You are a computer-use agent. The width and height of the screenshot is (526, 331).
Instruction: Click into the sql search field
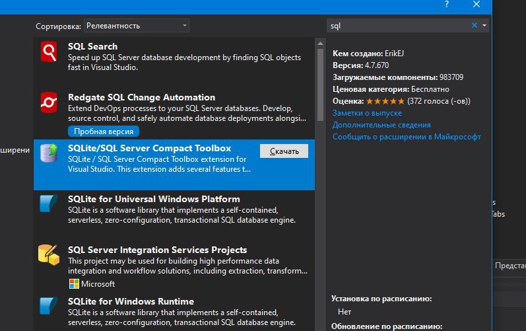(399, 26)
